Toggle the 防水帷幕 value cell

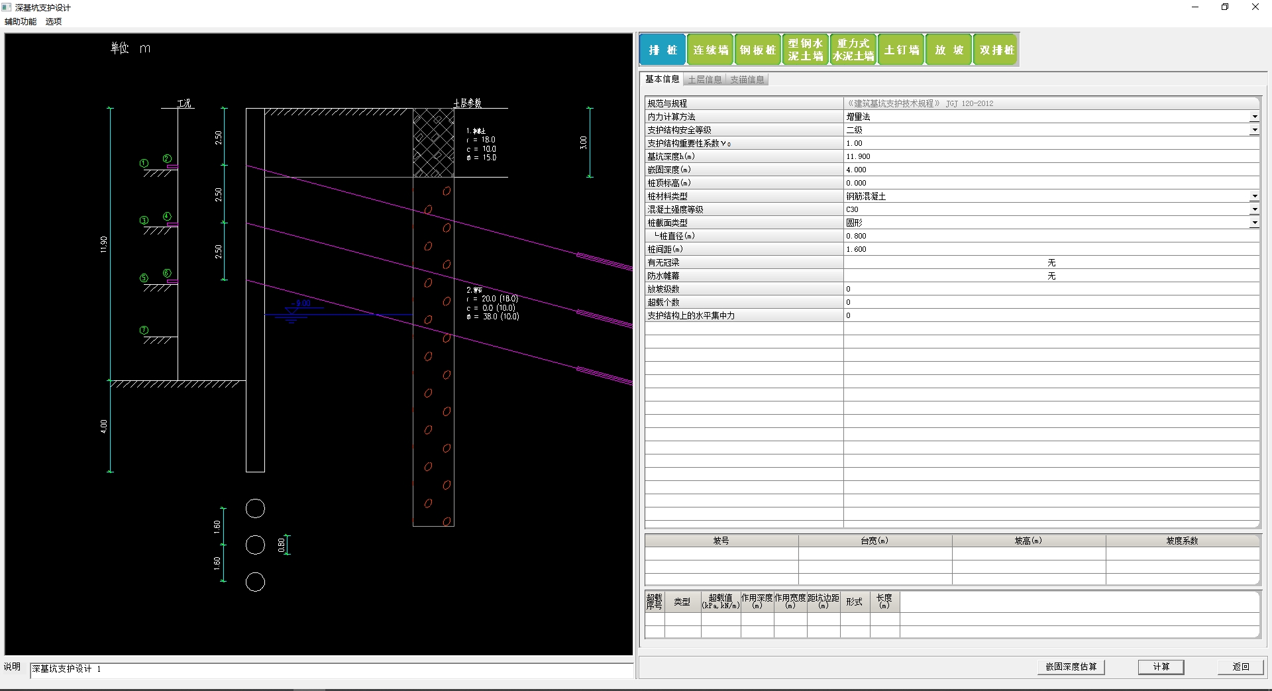coord(1051,276)
